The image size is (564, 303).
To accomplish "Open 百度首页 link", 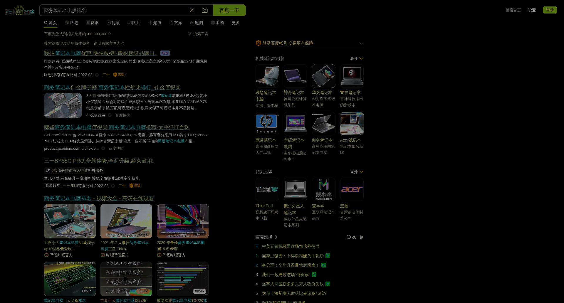I will (513, 10).
